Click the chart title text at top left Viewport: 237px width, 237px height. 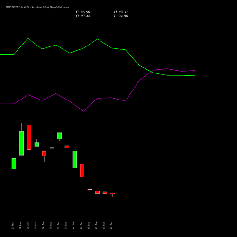[37, 7]
